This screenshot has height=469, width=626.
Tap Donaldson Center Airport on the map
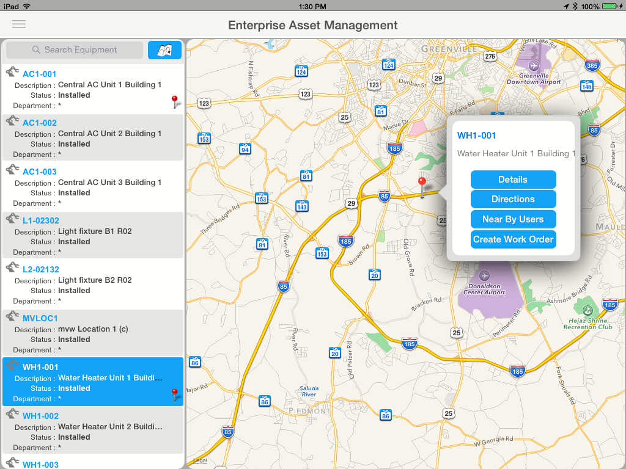tap(484, 289)
